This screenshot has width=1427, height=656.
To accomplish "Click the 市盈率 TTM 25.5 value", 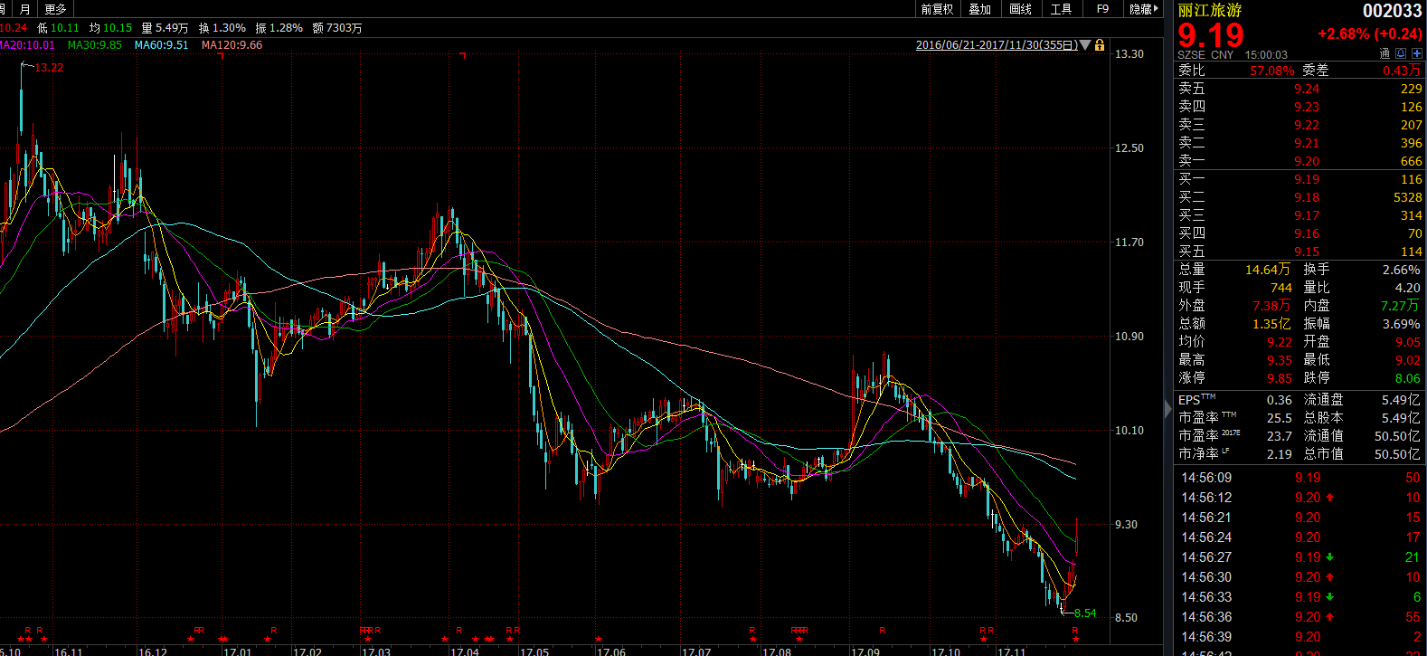I will (1280, 418).
